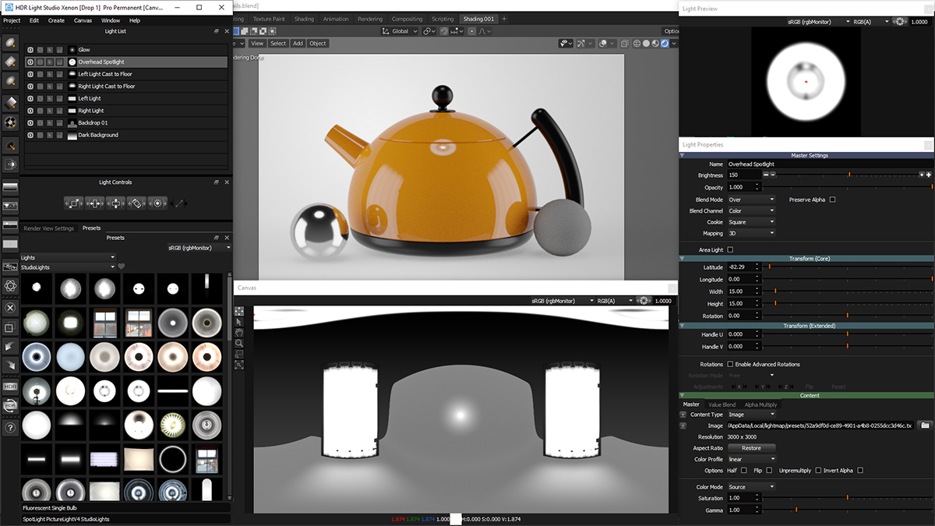Select the Rotate light control icon
The width and height of the screenshot is (935, 526).
pos(136,203)
